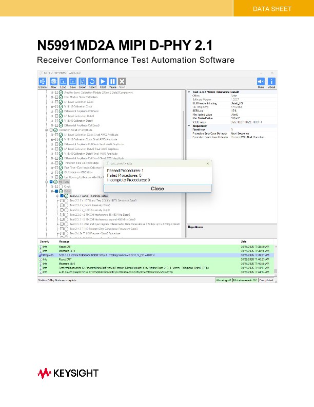Start the test sequence with Start icon
This screenshot has height=407, width=314.
[103, 82]
